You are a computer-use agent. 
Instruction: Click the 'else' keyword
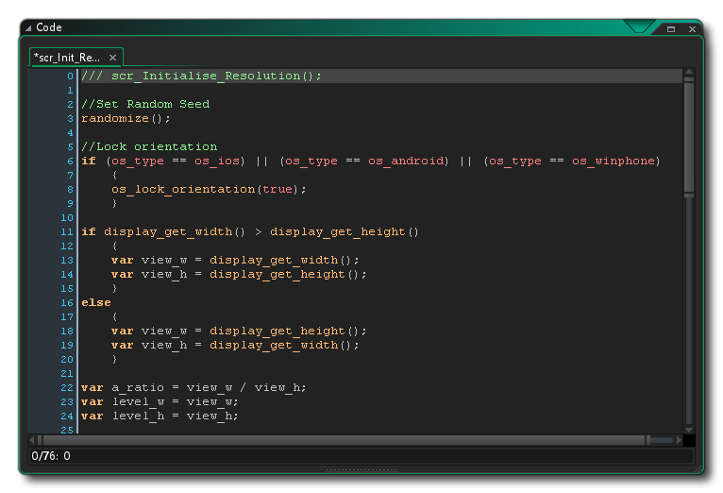(x=95, y=302)
